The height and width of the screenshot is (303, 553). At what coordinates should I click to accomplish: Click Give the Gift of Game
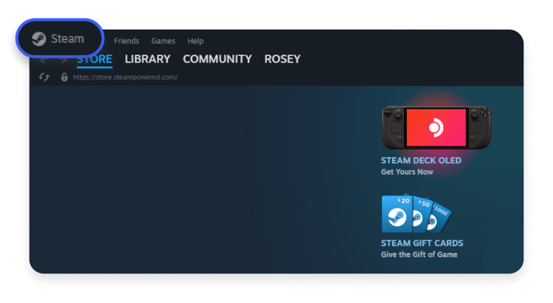(419, 254)
